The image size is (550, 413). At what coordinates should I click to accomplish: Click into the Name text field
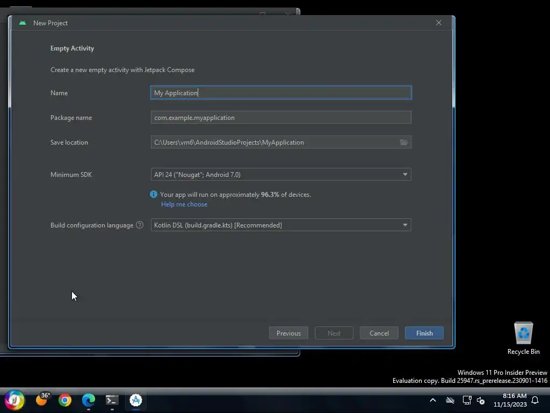(281, 92)
